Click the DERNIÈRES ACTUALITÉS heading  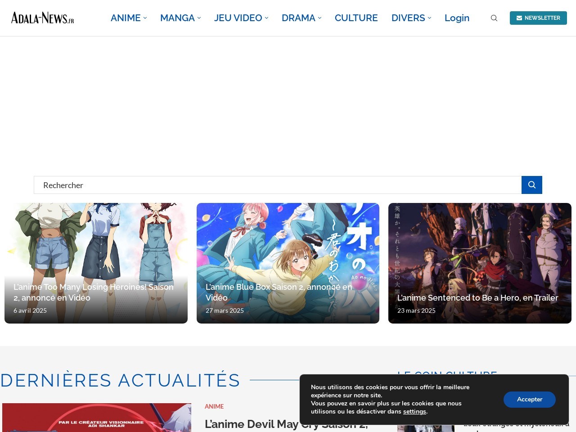[x=120, y=380]
